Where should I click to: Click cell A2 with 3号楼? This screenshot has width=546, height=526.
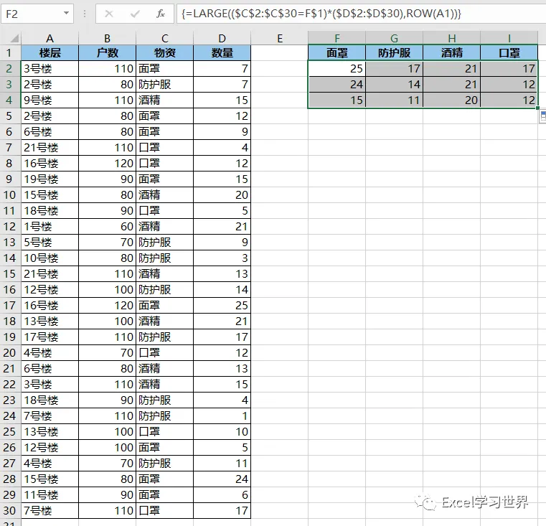(50, 69)
